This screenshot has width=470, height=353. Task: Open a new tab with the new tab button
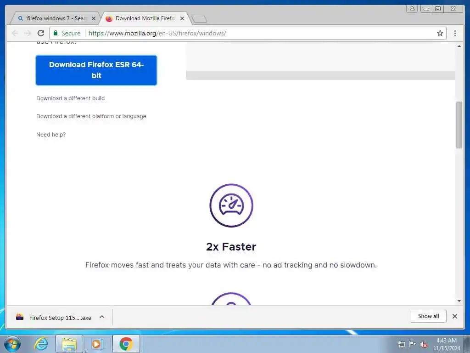pos(199,19)
